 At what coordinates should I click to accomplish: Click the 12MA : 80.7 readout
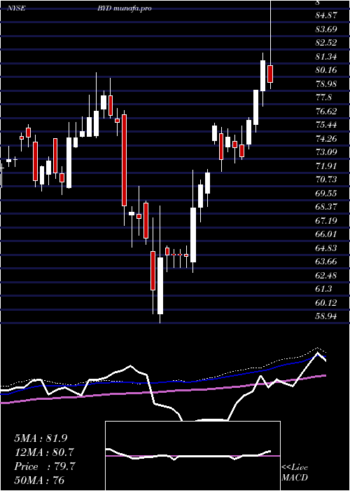pyautogui.click(x=44, y=452)
